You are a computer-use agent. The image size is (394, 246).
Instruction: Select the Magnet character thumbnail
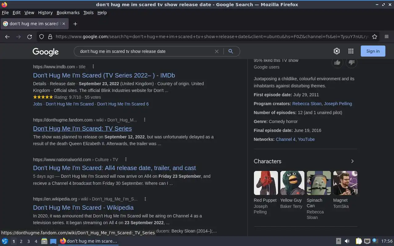345,183
